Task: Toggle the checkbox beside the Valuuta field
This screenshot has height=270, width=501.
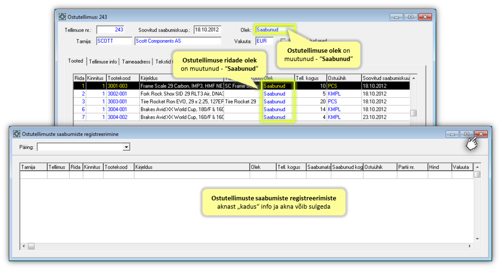Action: pos(283,41)
